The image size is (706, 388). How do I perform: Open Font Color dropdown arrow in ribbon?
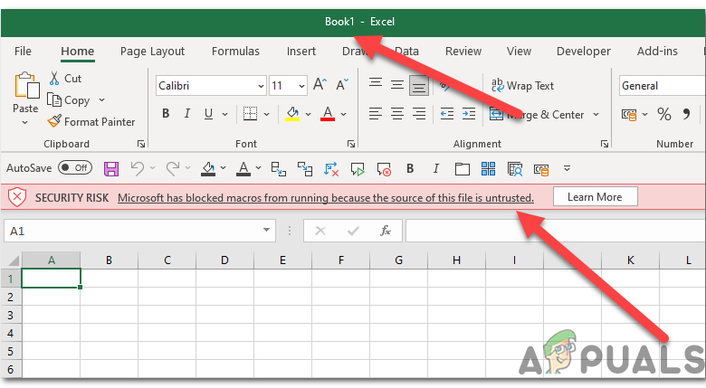(x=344, y=114)
